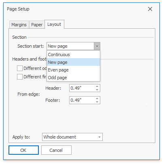Focus the Footer distance input field
Viewport: 163px width, 164px height.
click(82, 100)
